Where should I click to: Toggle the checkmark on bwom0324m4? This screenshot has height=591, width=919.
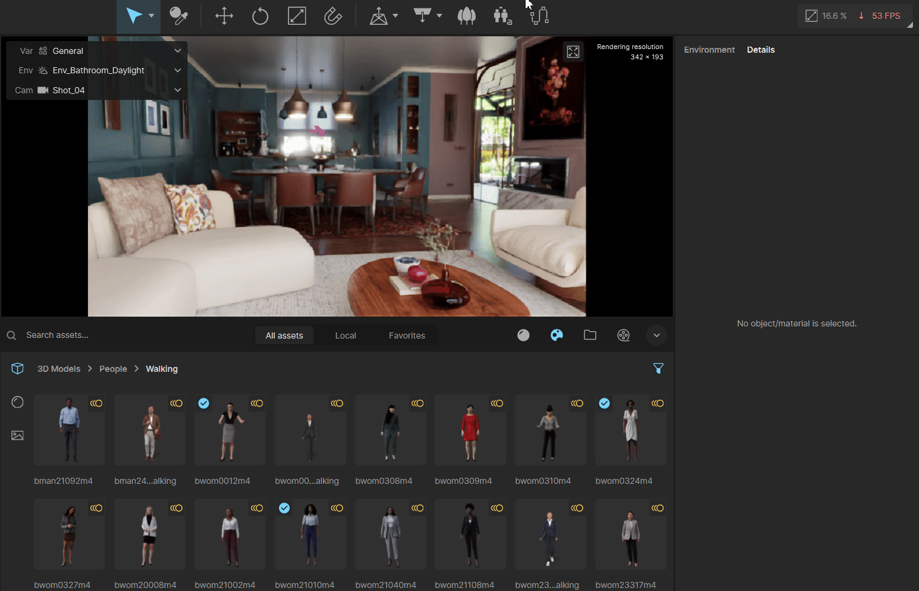[604, 403]
